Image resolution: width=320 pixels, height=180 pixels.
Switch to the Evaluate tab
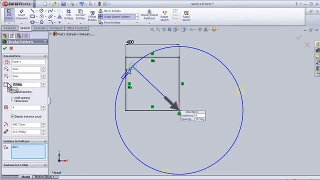[x=39, y=28]
